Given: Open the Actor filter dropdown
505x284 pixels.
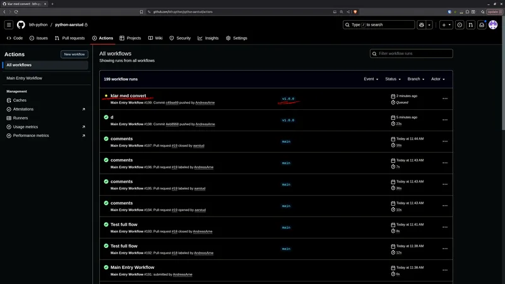Looking at the screenshot, I should 437,79.
